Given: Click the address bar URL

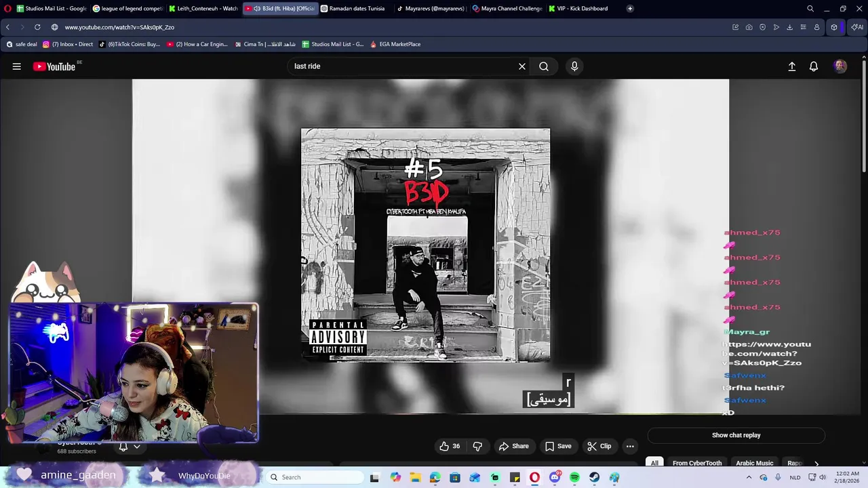Looking at the screenshot, I should pos(120,27).
